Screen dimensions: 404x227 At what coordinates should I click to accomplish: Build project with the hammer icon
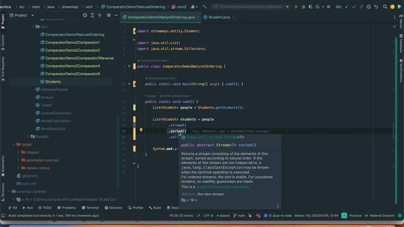[205, 7]
